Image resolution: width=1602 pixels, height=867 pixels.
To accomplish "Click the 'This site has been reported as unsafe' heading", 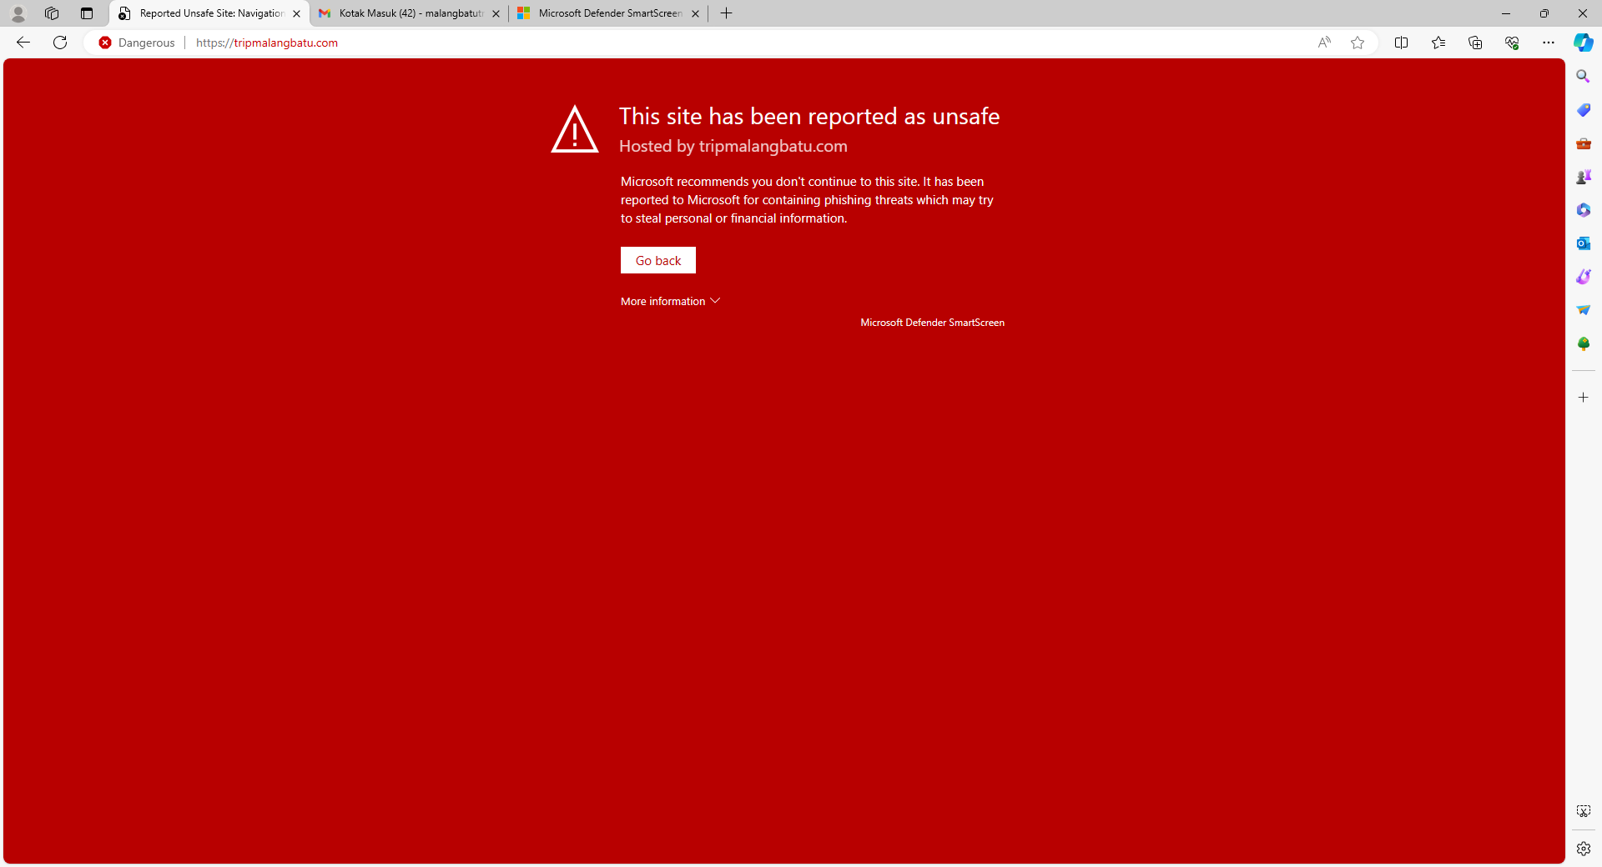I will click(x=809, y=116).
